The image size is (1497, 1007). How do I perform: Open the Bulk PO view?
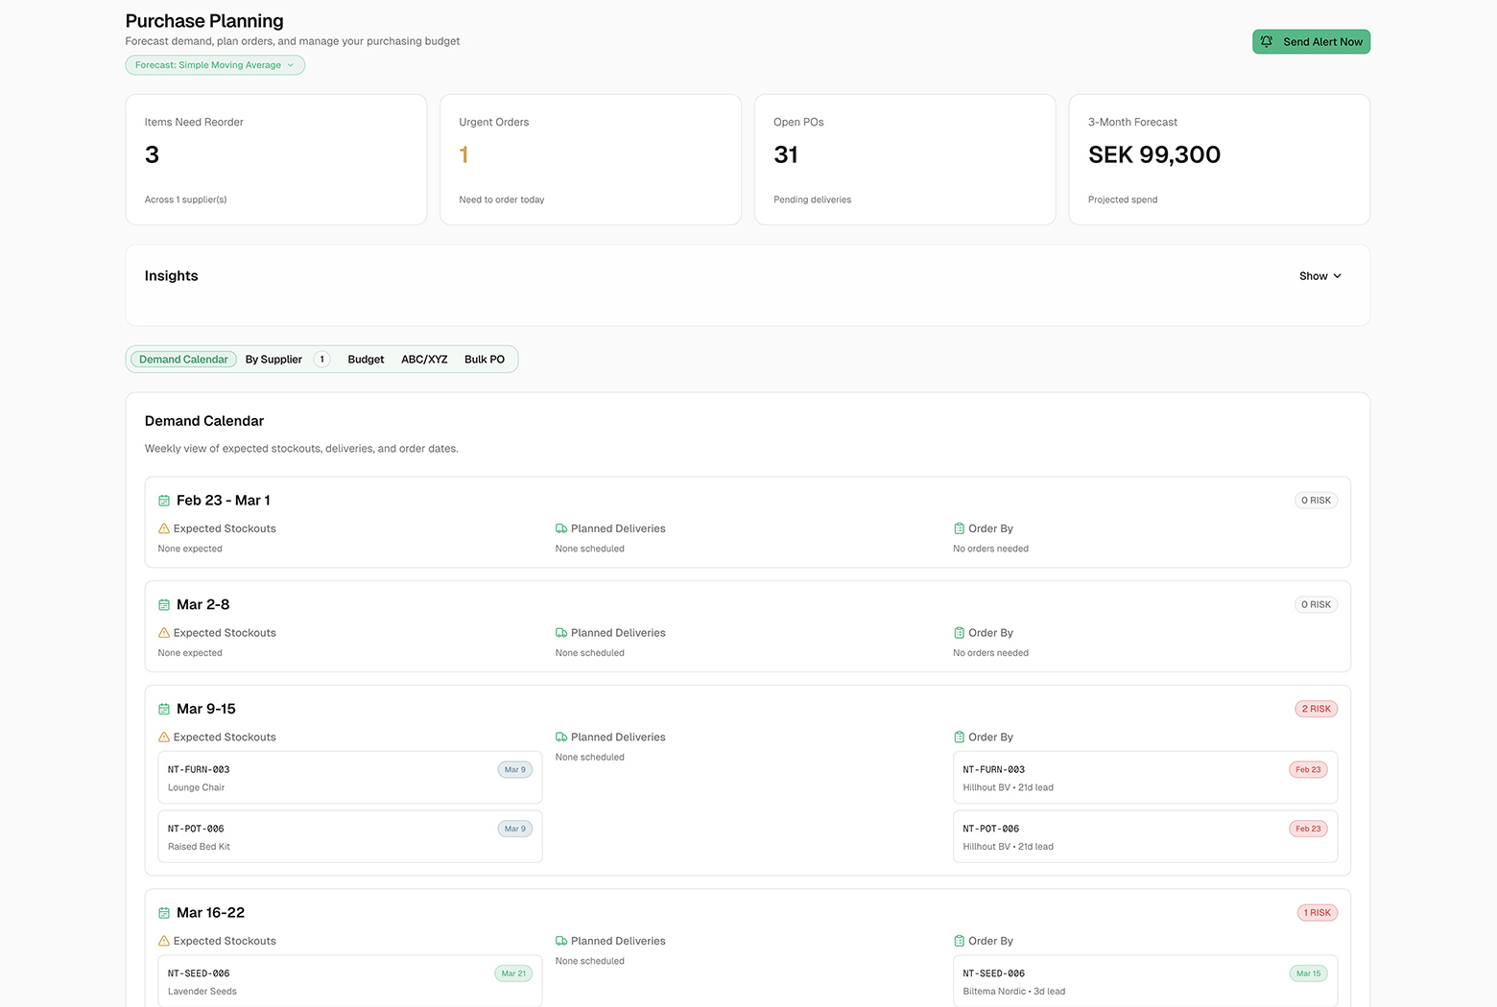tap(485, 359)
